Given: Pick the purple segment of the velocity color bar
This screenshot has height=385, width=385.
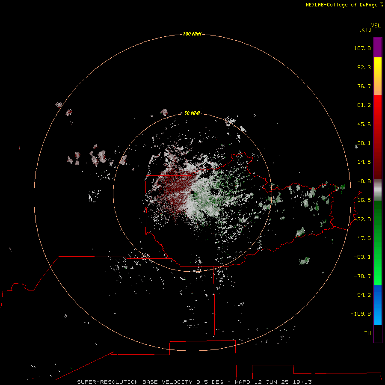Looking at the screenshot, I should (378, 47).
